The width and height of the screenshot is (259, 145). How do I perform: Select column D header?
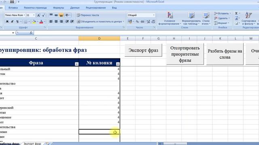tap(99, 39)
